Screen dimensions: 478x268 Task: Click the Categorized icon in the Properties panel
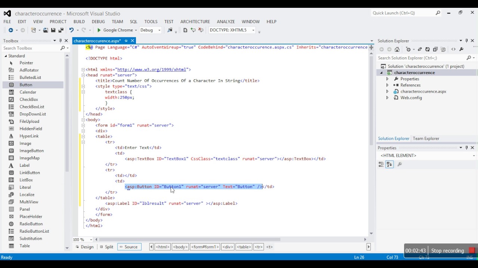(x=381, y=164)
